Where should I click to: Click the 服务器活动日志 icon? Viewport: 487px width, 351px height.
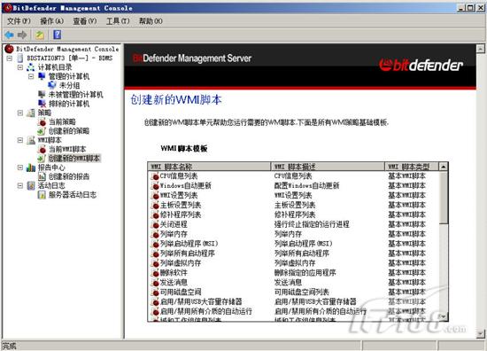(x=42, y=195)
